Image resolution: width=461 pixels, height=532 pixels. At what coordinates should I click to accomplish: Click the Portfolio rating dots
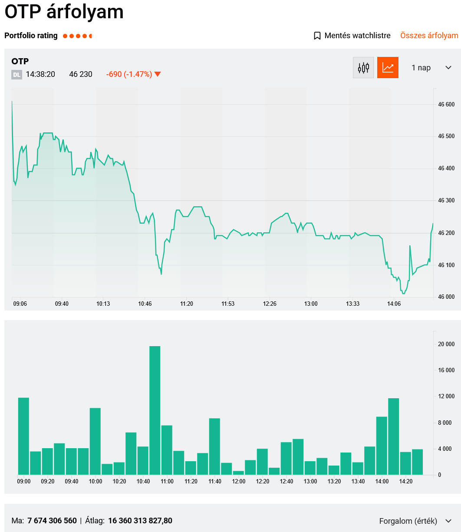tap(78, 36)
